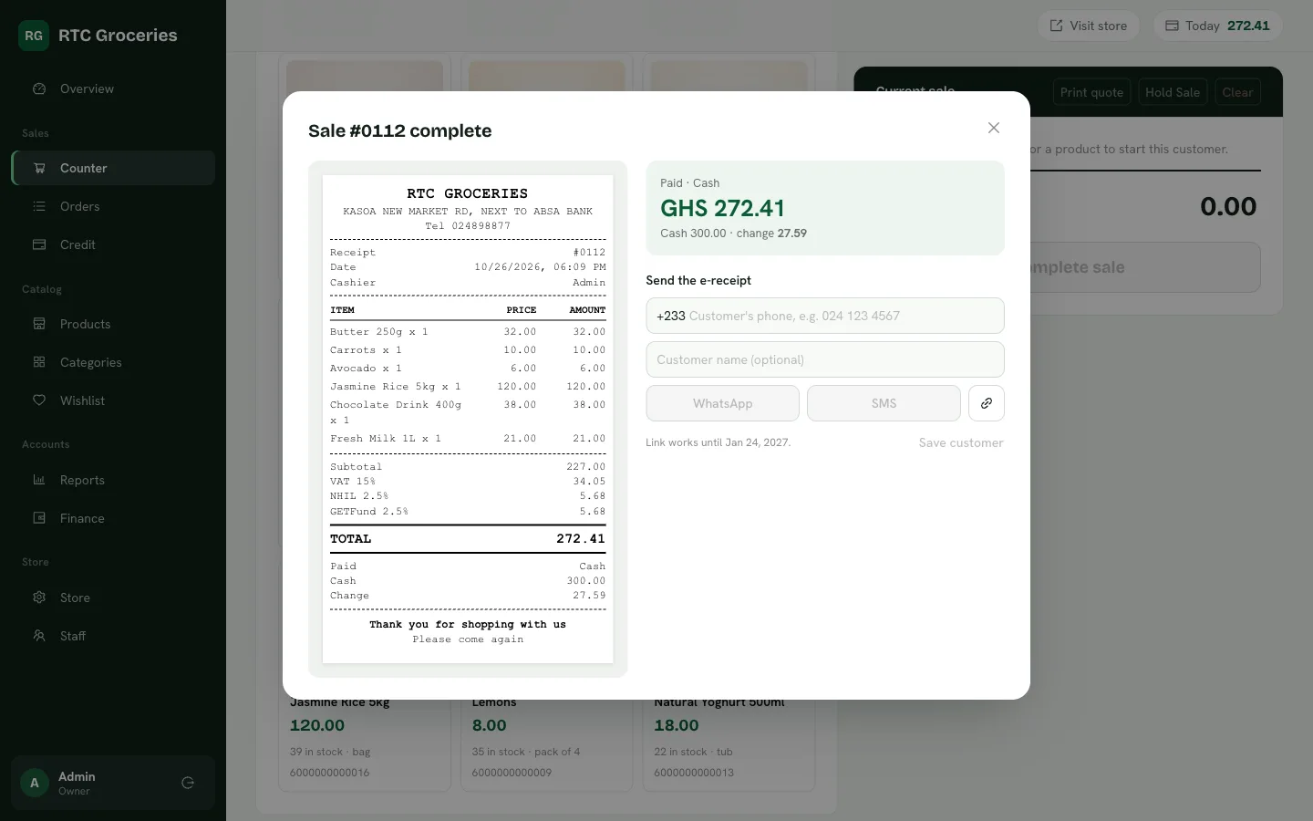Click the VAT 15% line on receipt
Viewport: 1313px width, 821px height.
coord(468,482)
